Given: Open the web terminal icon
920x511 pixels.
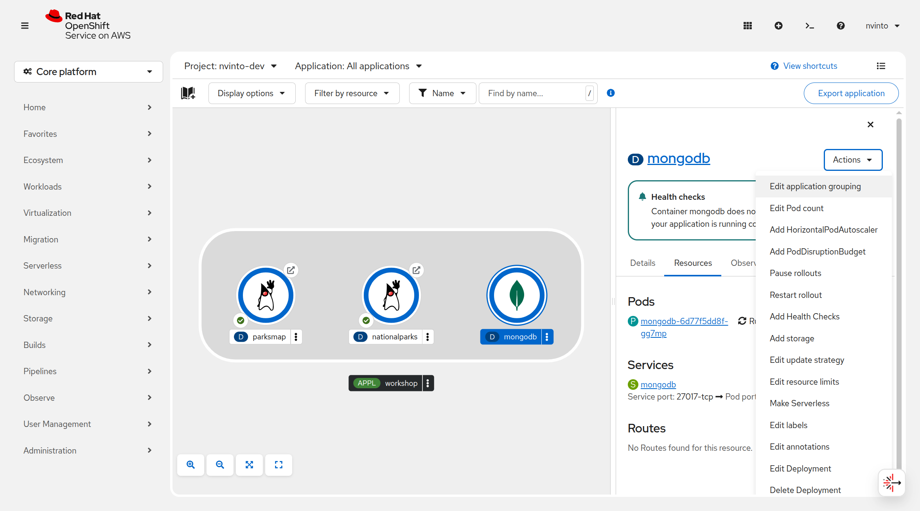Looking at the screenshot, I should coord(810,26).
